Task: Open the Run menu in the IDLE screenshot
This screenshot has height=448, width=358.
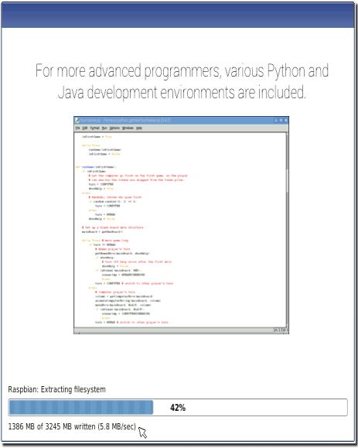Action: tap(104, 128)
